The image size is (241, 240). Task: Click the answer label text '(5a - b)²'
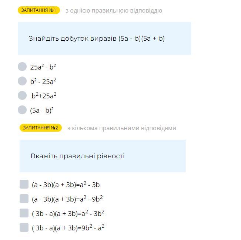pos(42,110)
